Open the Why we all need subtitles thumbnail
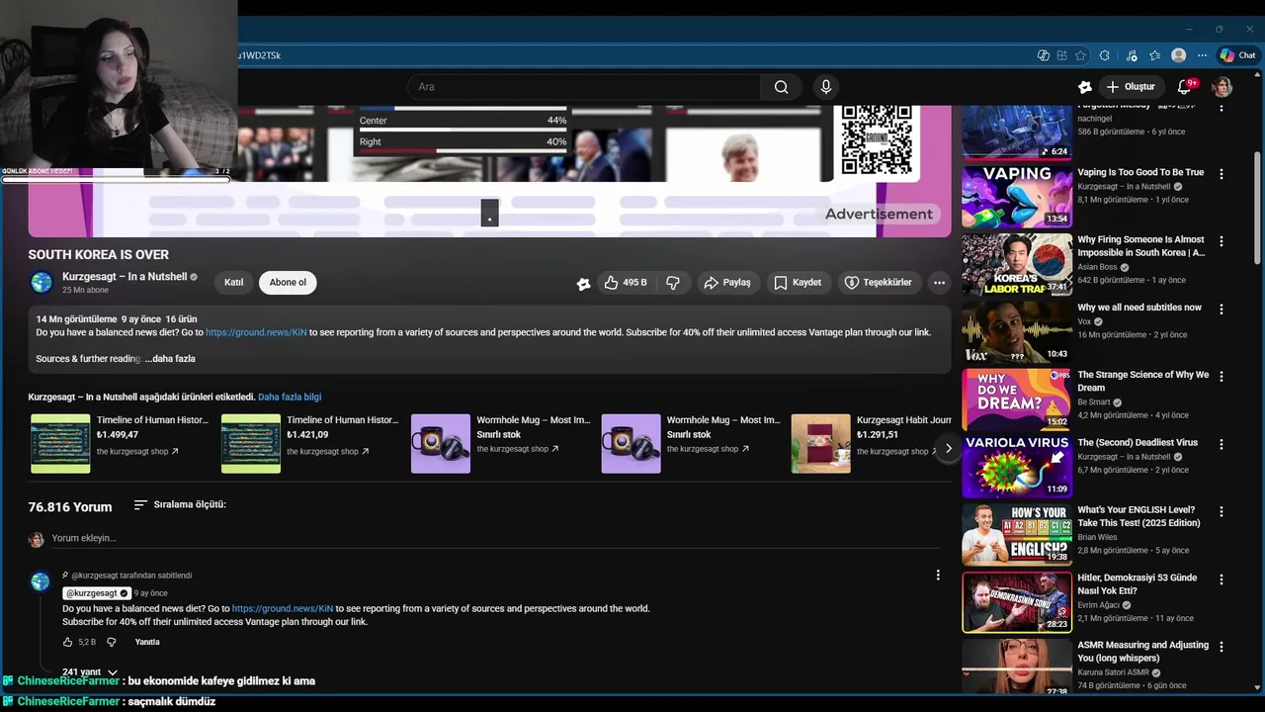This screenshot has width=1265, height=712. point(1017,331)
